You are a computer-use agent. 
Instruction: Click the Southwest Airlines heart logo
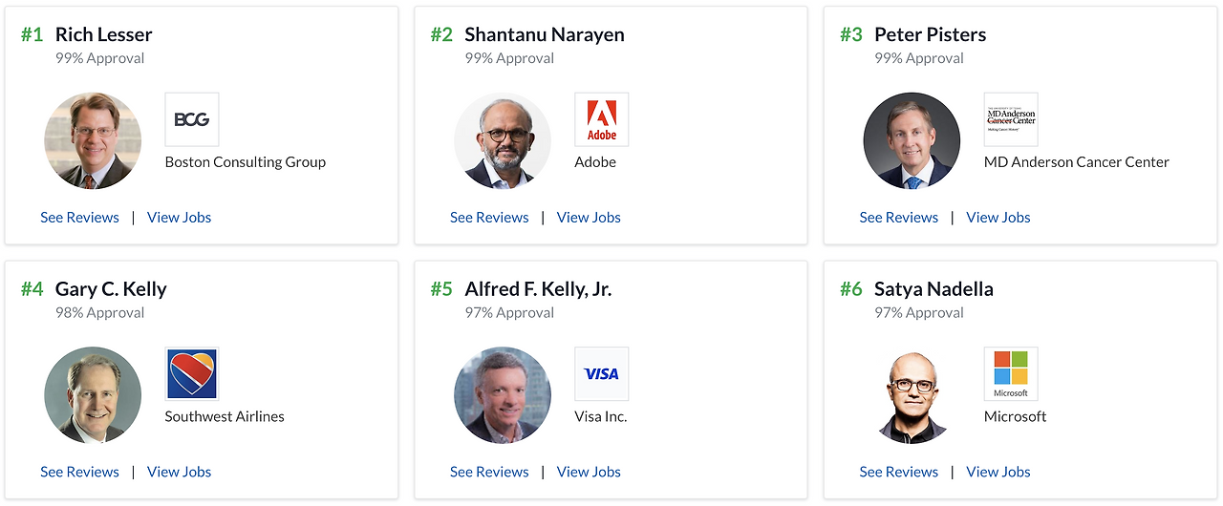191,373
